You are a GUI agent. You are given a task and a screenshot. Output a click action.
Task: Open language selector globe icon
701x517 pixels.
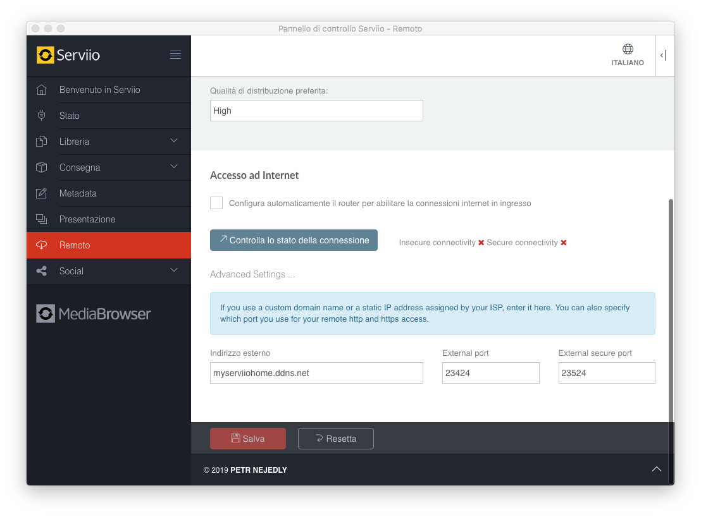point(628,49)
